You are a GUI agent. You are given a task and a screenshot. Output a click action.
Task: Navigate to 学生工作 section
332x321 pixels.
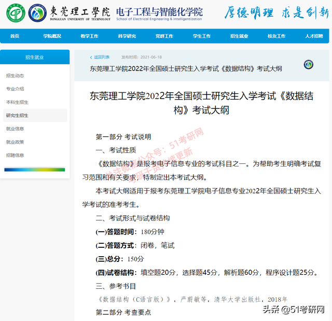click(201, 36)
